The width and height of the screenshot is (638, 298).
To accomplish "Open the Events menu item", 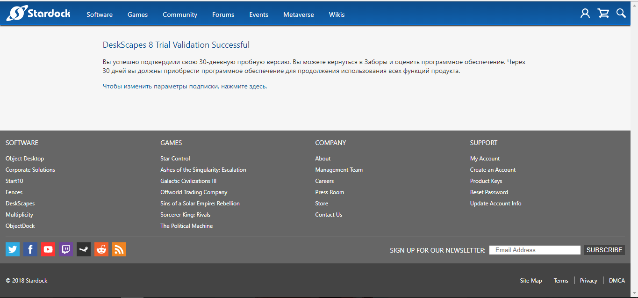I will 258,15.
